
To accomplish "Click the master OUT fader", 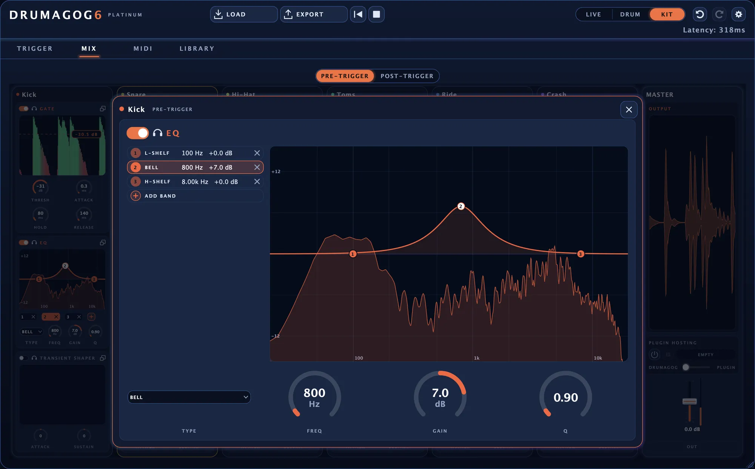I will (689, 401).
